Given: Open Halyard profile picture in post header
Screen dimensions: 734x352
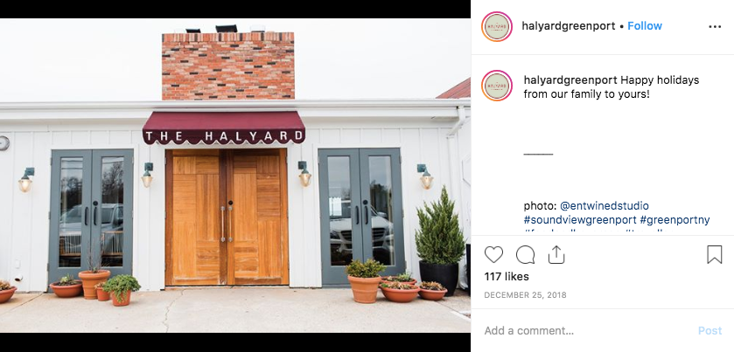Looking at the screenshot, I should 497,26.
